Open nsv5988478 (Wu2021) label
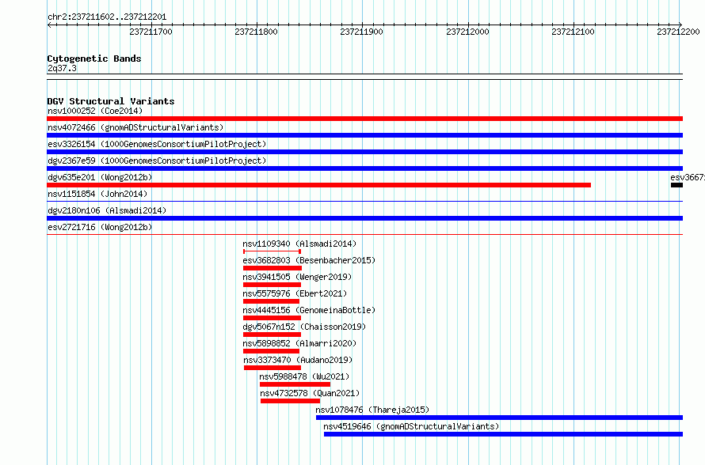 [304, 376]
